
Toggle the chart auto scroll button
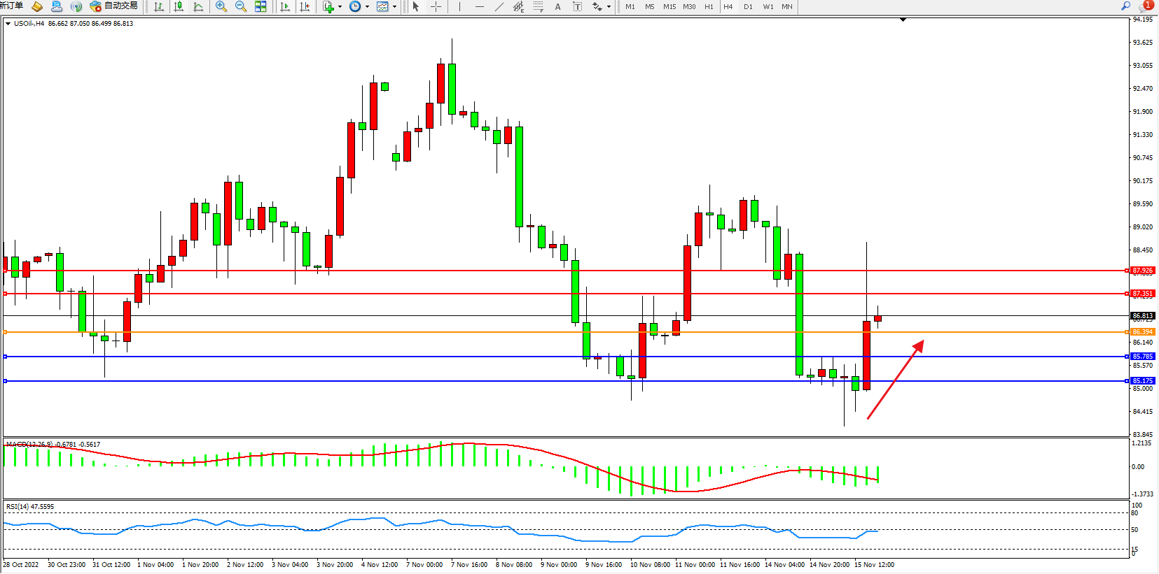click(284, 6)
